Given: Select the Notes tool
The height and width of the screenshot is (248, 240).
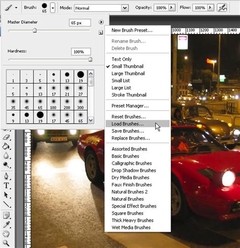Looking at the screenshot, I should 7,215.
